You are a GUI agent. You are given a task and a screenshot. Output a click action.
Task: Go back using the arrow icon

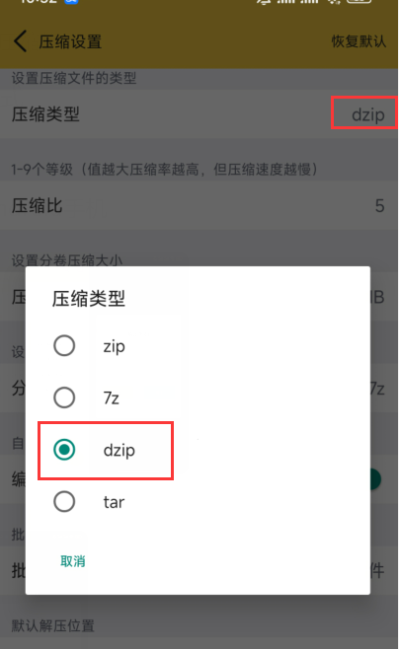tap(21, 41)
